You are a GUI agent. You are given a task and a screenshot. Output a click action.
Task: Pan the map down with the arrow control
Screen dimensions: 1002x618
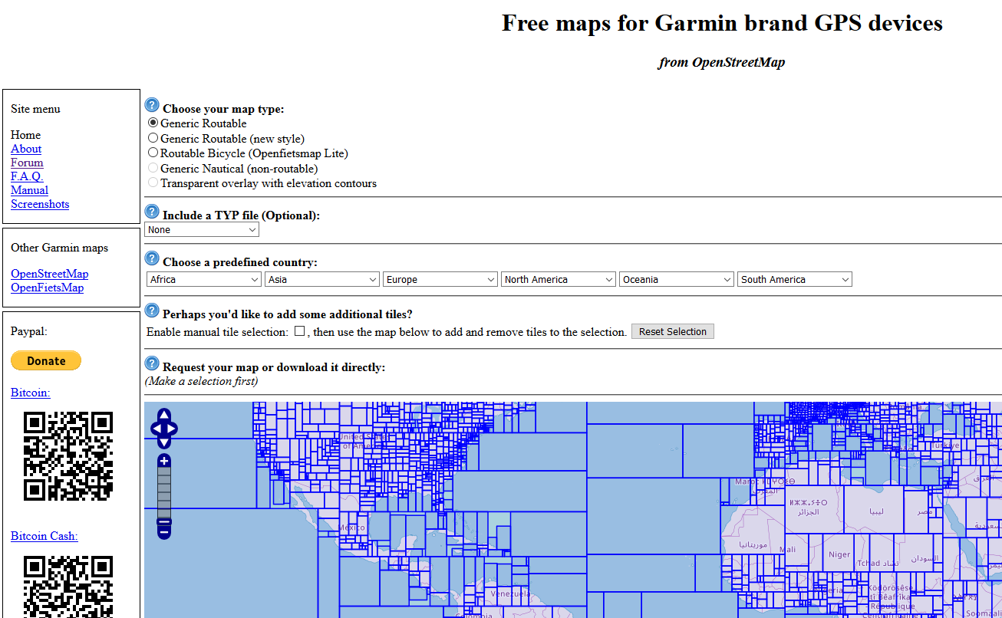coord(164,442)
